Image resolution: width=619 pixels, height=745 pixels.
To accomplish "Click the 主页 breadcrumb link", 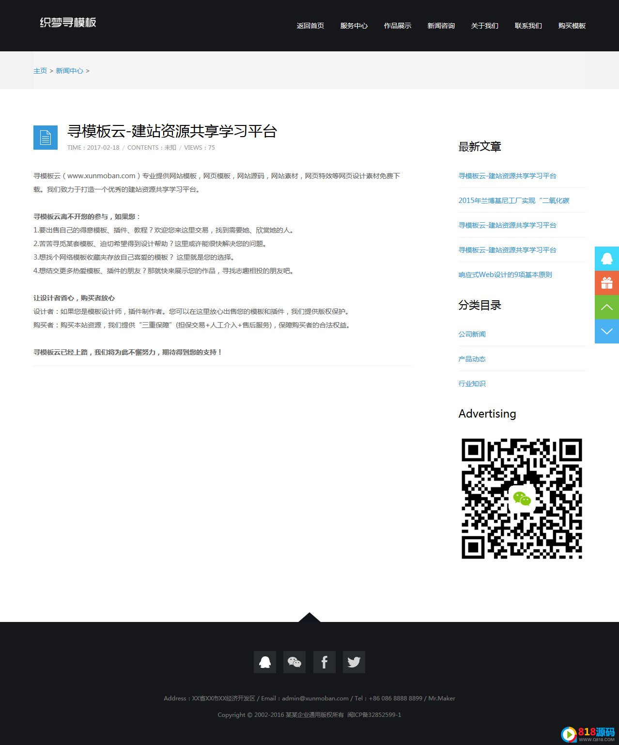I will click(40, 71).
